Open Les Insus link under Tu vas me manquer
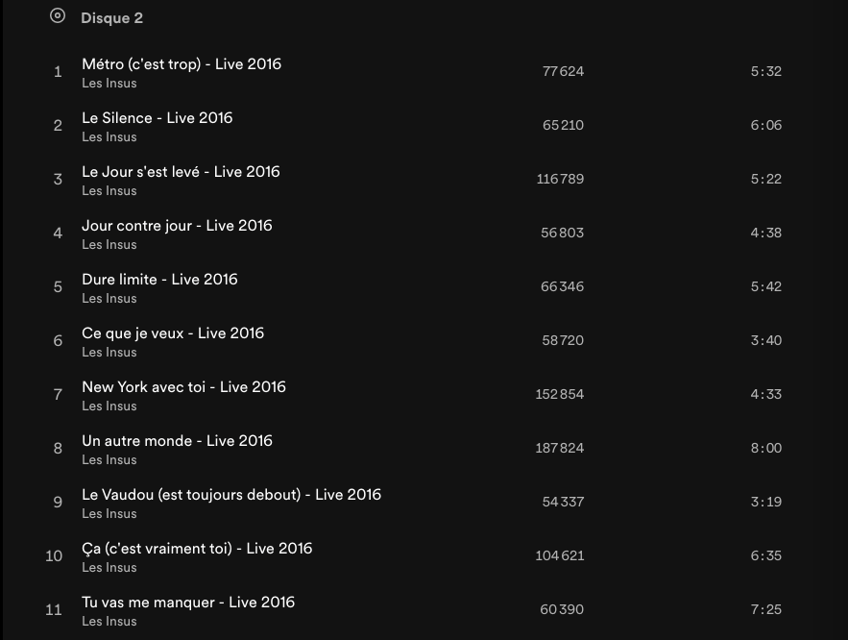Screen dimensions: 848x640 (109, 622)
